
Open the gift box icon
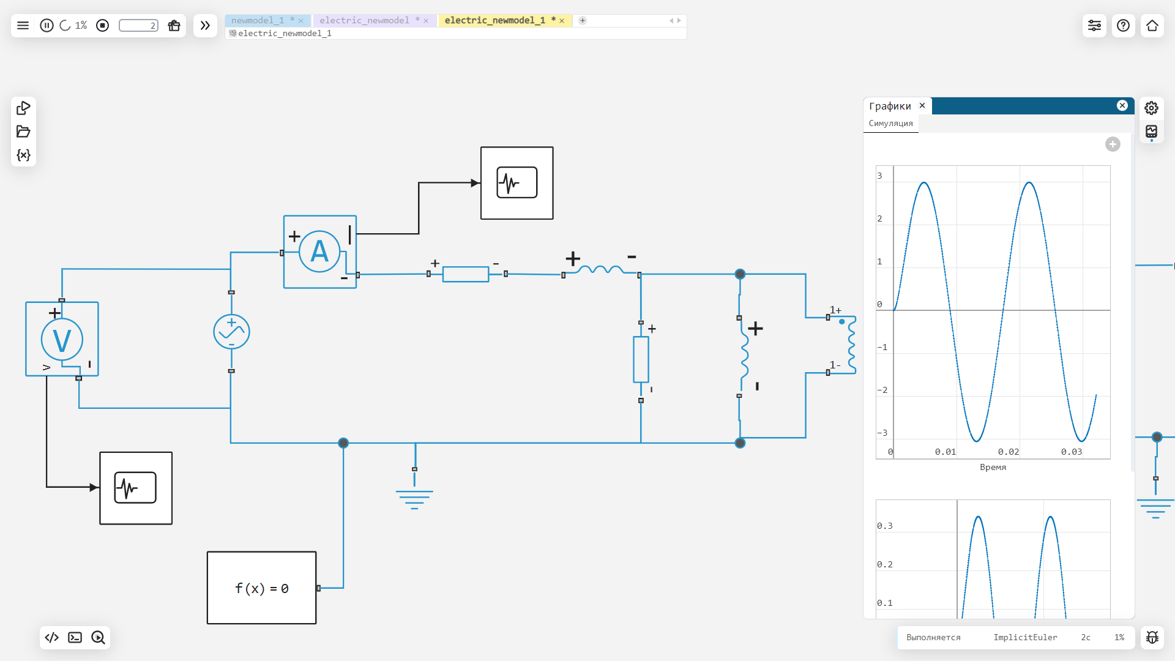(174, 25)
